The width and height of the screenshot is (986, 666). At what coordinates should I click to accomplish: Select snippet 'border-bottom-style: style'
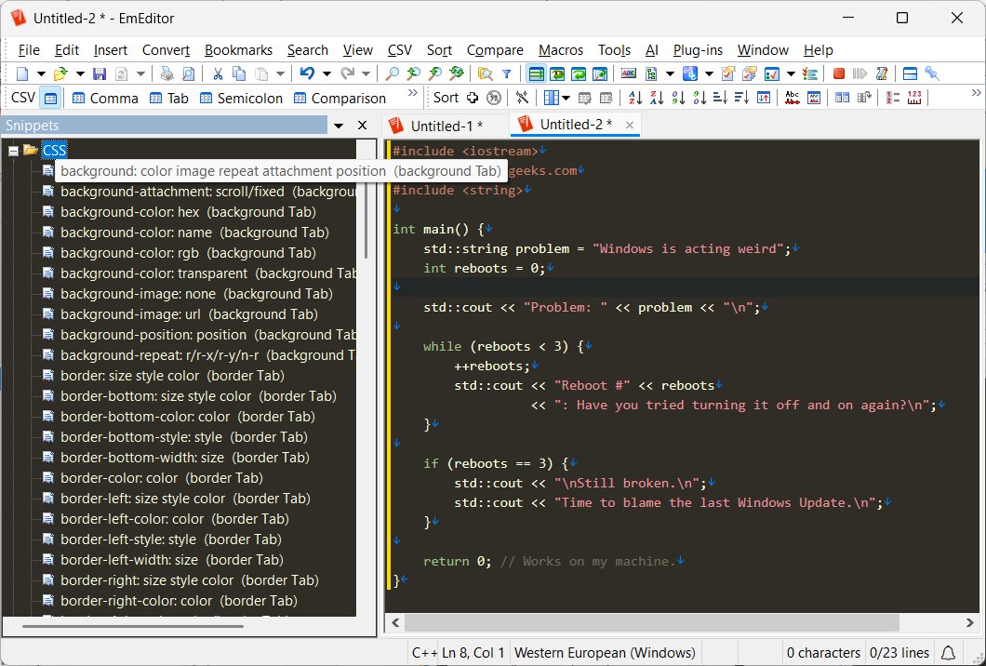184,437
